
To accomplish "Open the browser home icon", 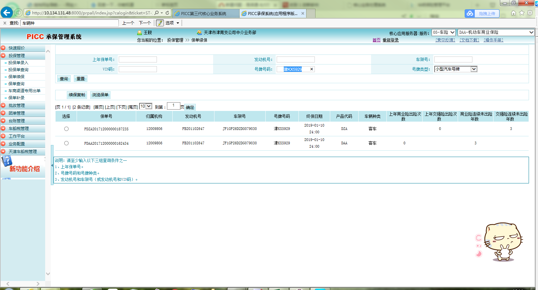I will pyautogui.click(x=514, y=13).
